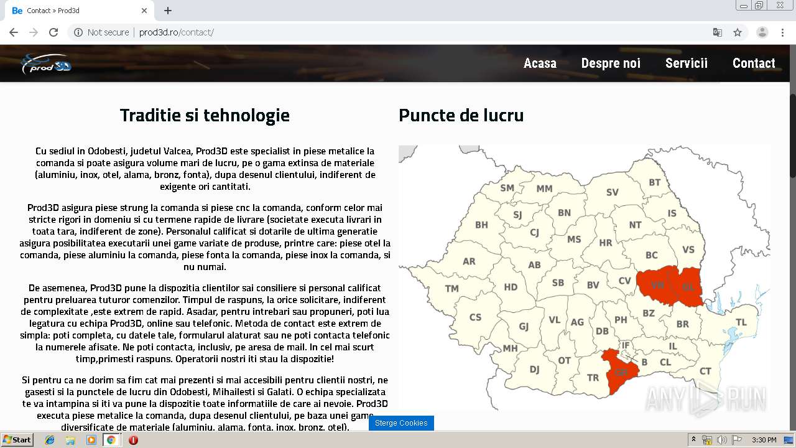
Task: Click the Puncte de lucru heading
Action: coord(461,115)
